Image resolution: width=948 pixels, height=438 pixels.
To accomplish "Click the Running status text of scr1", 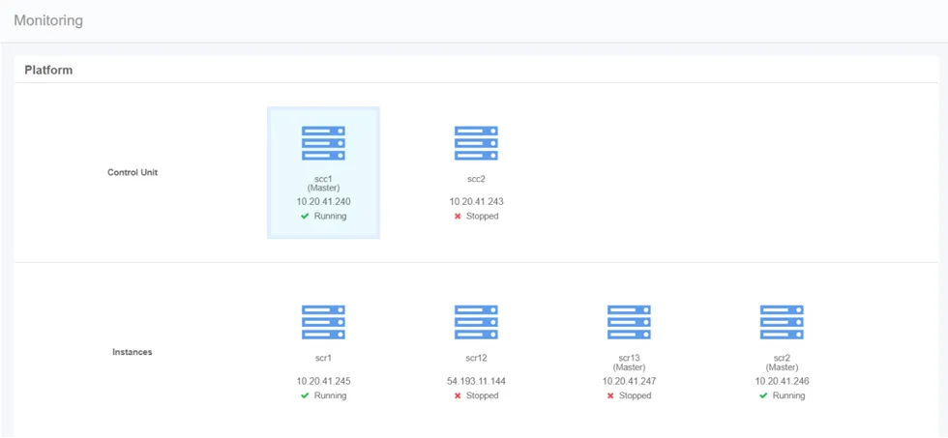I will 330,395.
